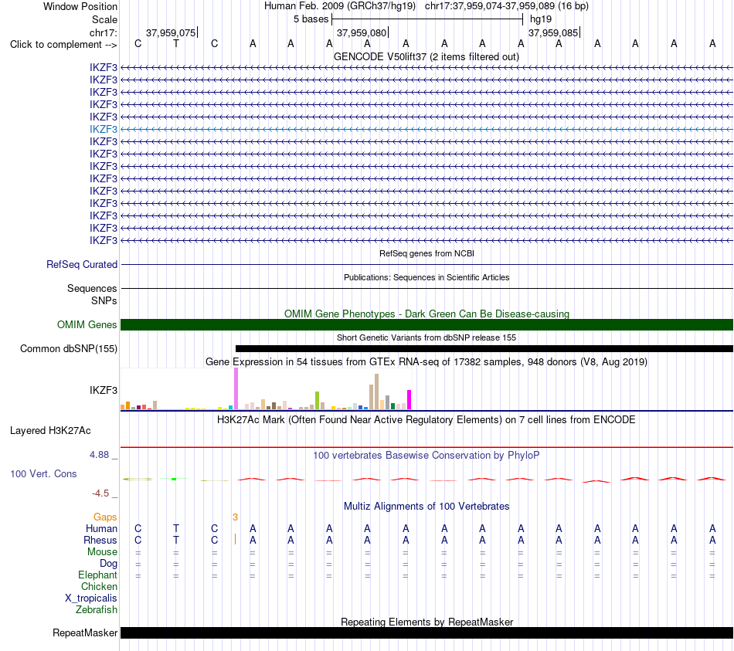734x651 pixels.
Task: Click the orange 3 gap count
Action: [235, 517]
